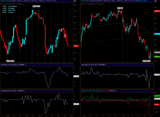Click the -0.0739386 value in study header

(x=101, y=65)
